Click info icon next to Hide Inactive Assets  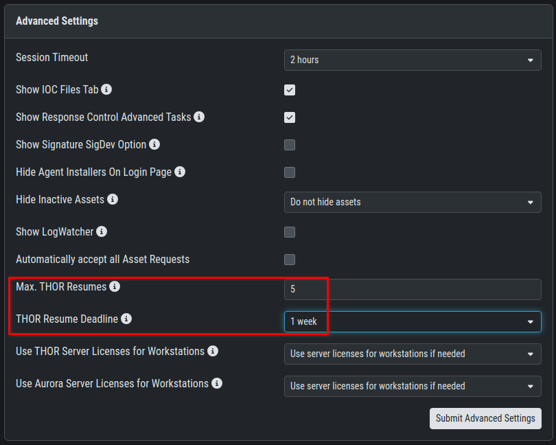113,199
